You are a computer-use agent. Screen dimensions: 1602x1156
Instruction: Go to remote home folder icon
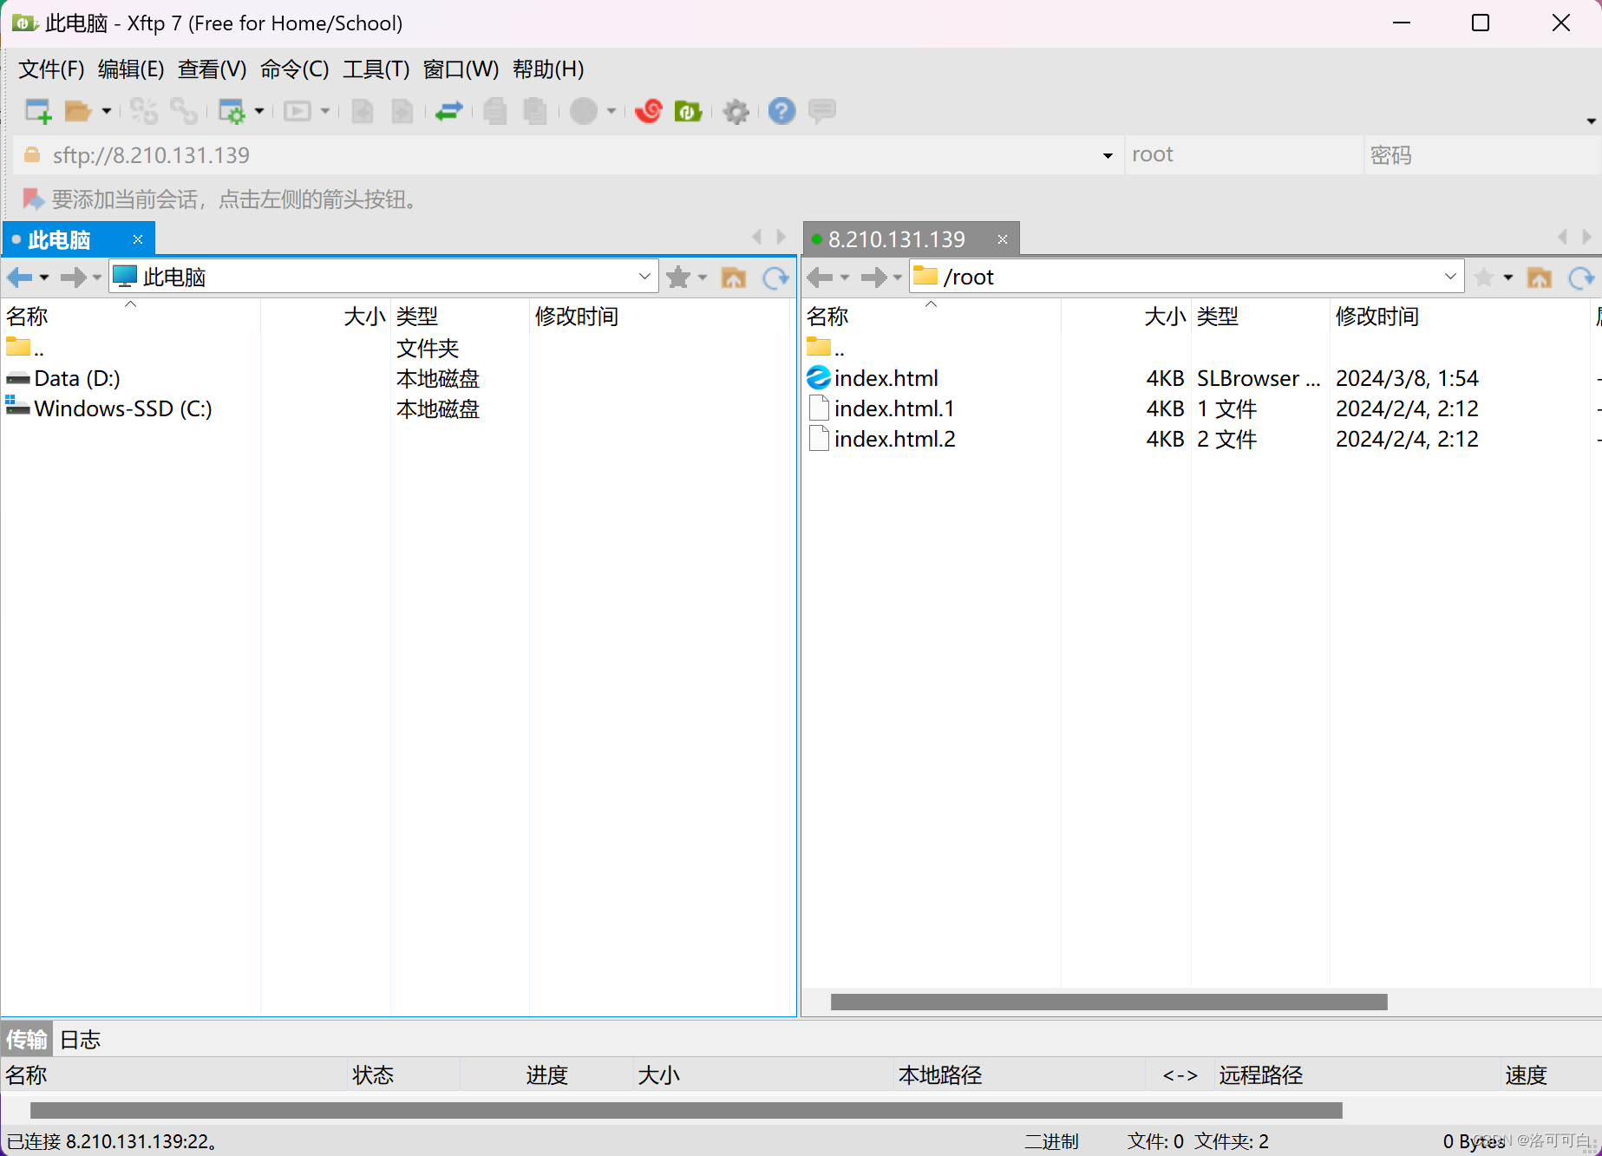pos(1540,278)
